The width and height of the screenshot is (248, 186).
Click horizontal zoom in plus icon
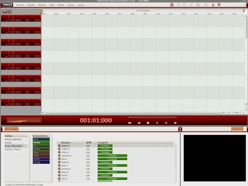tap(243, 113)
